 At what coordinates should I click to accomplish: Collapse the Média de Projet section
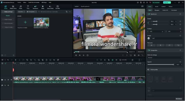[3, 12]
